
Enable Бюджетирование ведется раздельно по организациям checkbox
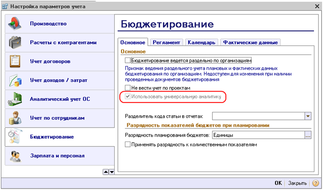[128, 60]
